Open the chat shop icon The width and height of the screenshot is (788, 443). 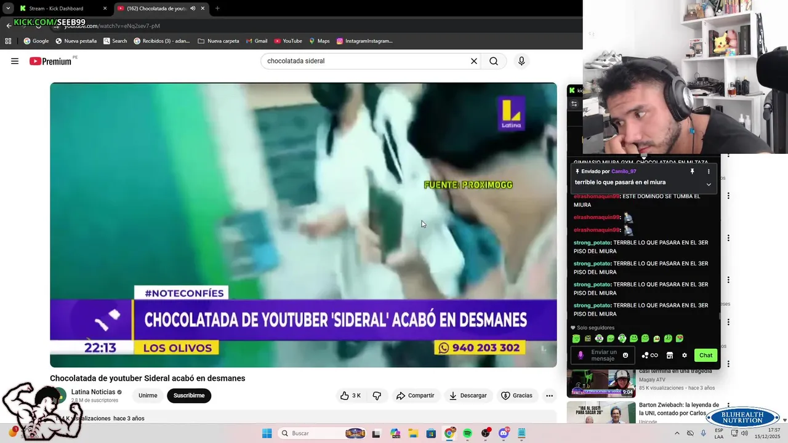pyautogui.click(x=670, y=356)
